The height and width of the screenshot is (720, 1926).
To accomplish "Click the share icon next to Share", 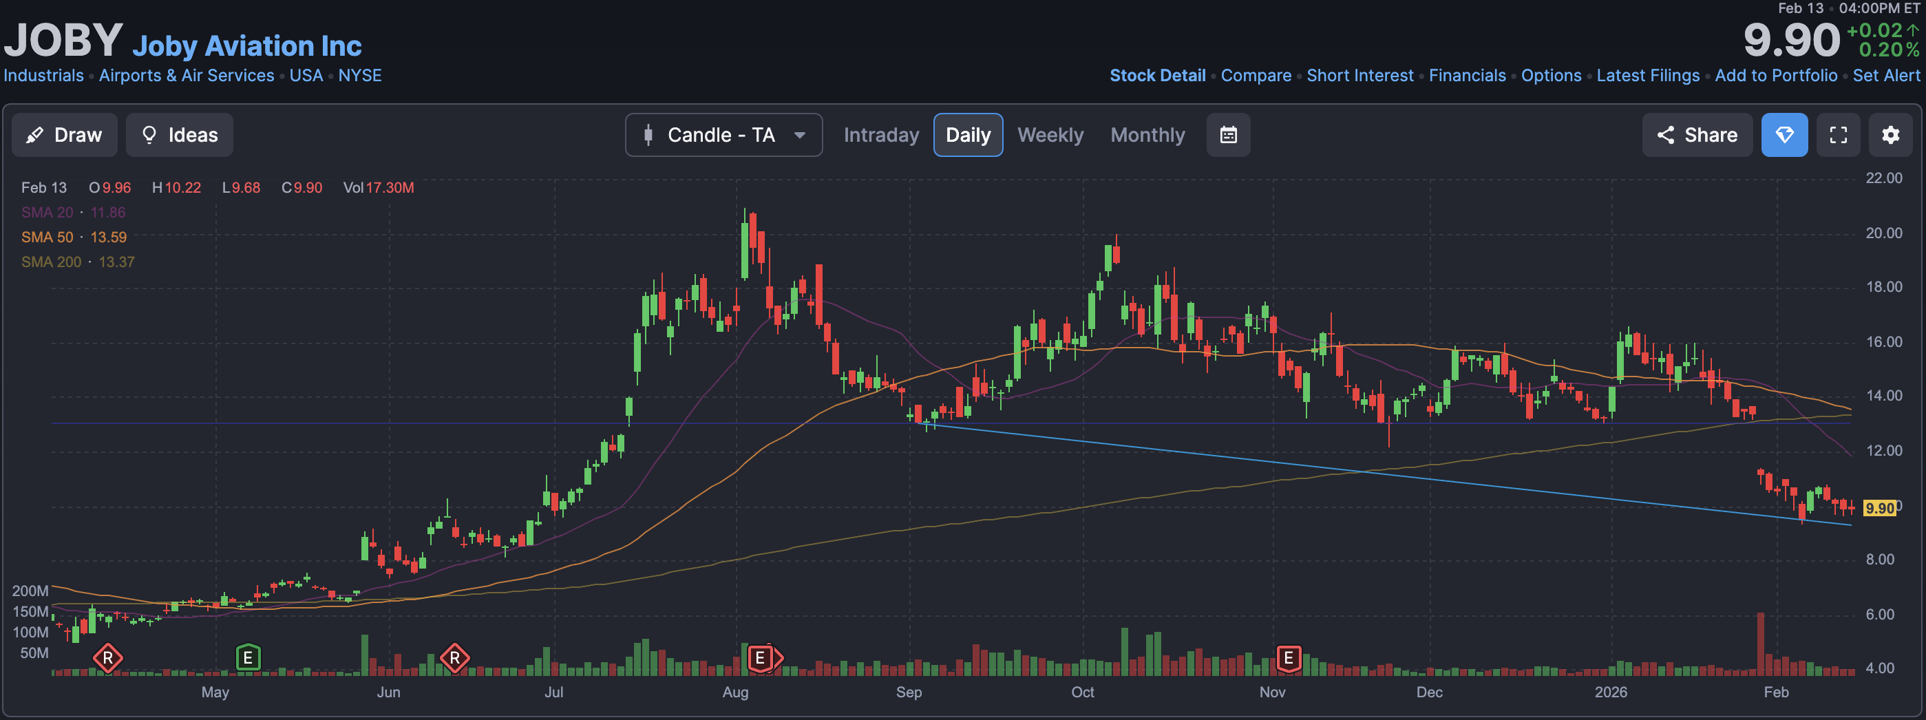I will [x=1665, y=135].
